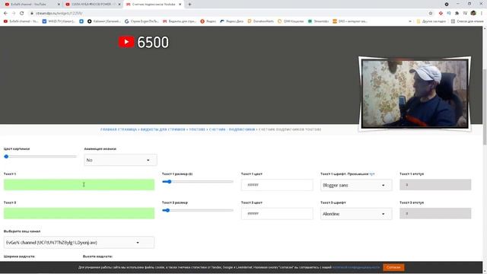Open the Виджеты для стри... bookmark

[180, 21]
